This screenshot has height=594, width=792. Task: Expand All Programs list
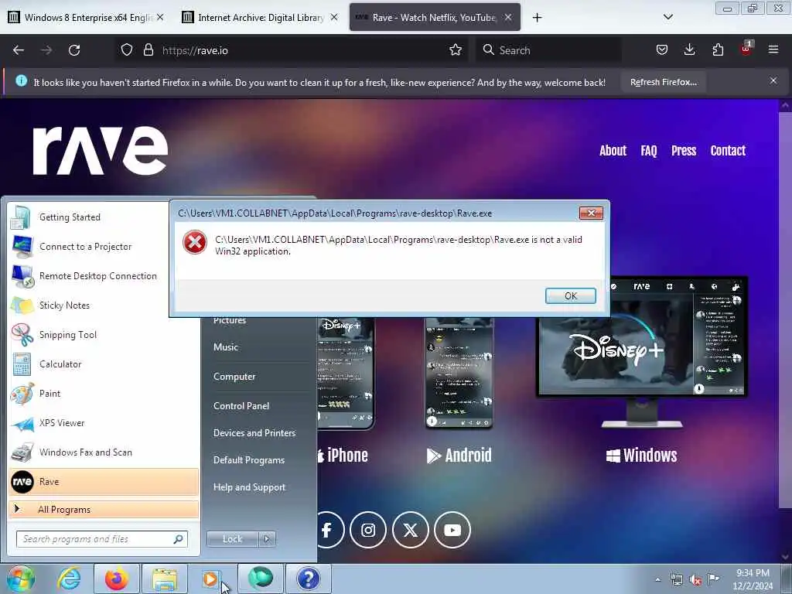(104, 509)
